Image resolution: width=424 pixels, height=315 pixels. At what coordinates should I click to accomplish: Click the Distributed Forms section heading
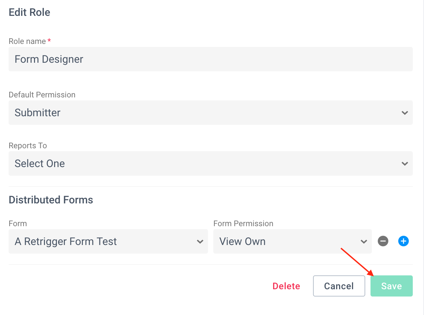point(51,200)
